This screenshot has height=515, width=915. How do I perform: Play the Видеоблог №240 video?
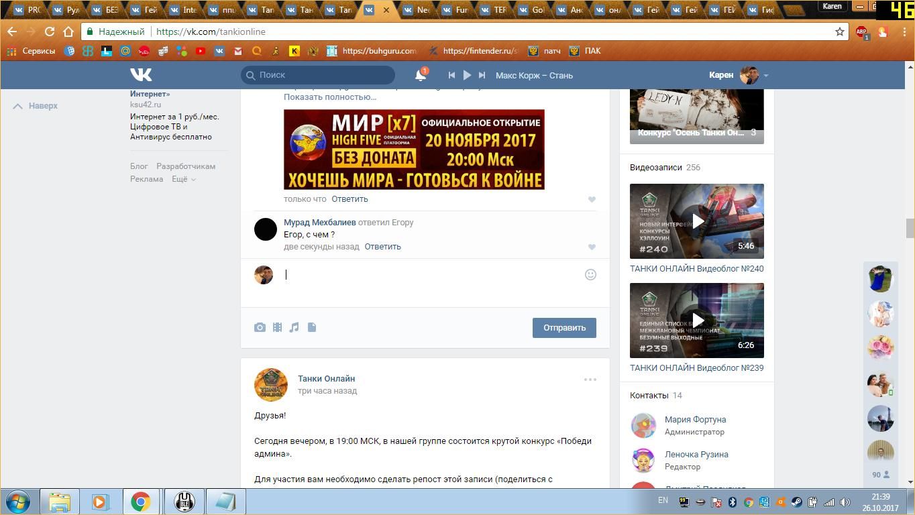pyautogui.click(x=697, y=221)
